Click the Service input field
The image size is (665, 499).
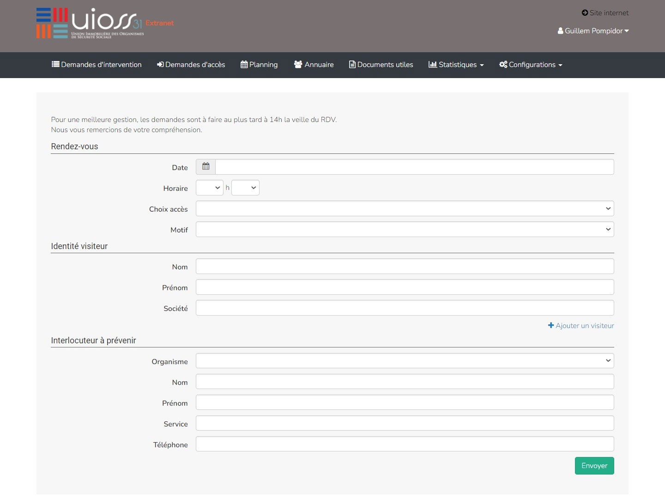click(405, 423)
